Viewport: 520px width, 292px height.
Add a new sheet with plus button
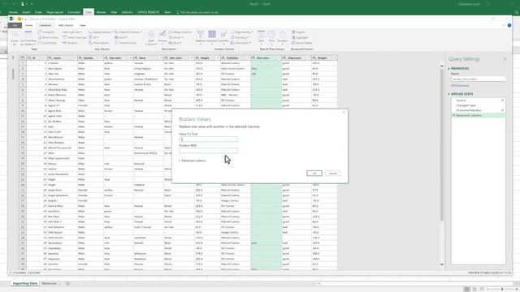click(x=67, y=283)
